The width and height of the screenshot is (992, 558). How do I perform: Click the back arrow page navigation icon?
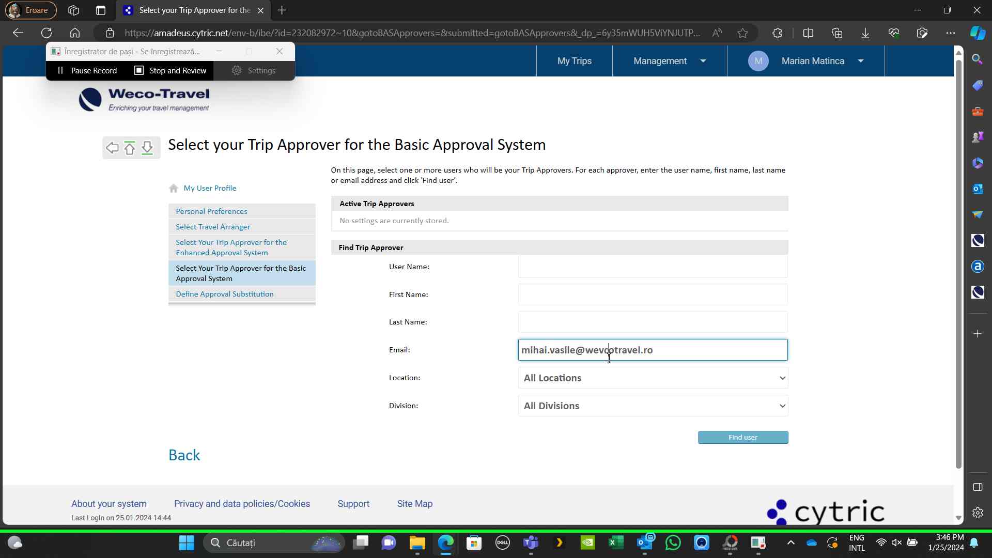click(x=112, y=148)
